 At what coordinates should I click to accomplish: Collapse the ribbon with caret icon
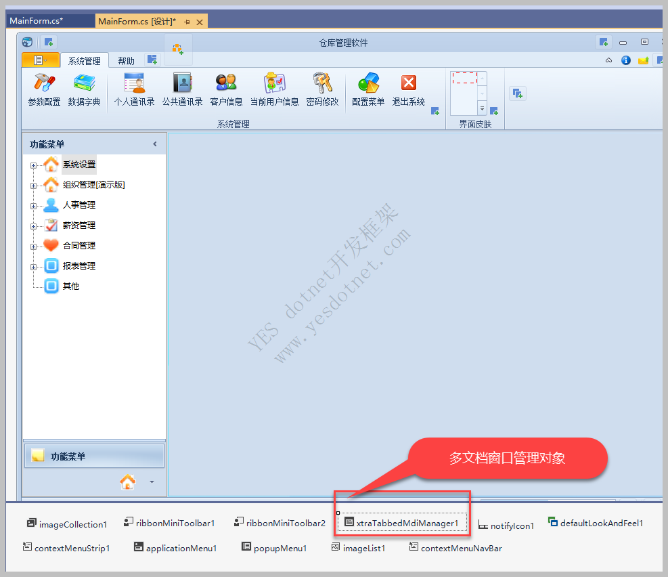[x=609, y=60]
